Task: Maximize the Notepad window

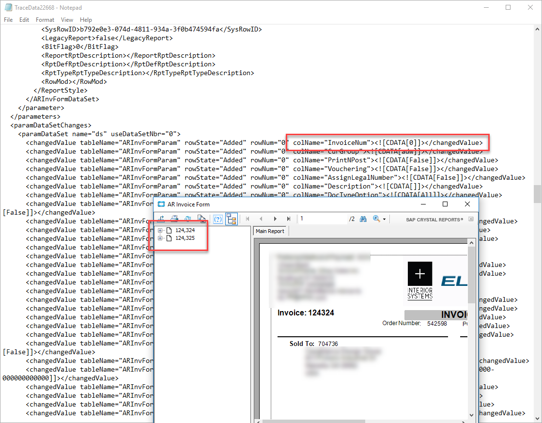Action: 508,7
